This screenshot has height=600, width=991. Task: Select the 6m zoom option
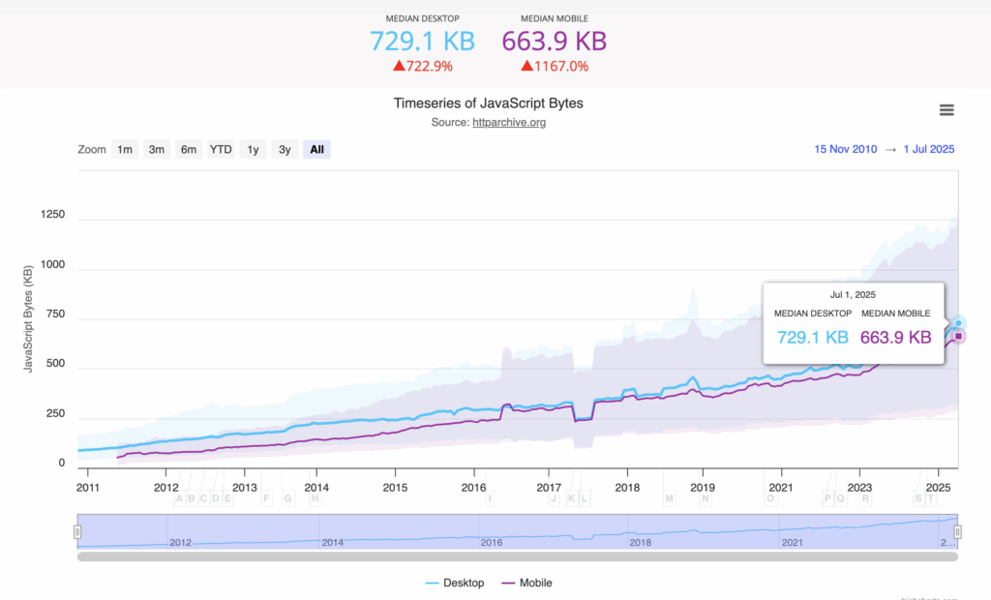pyautogui.click(x=189, y=149)
